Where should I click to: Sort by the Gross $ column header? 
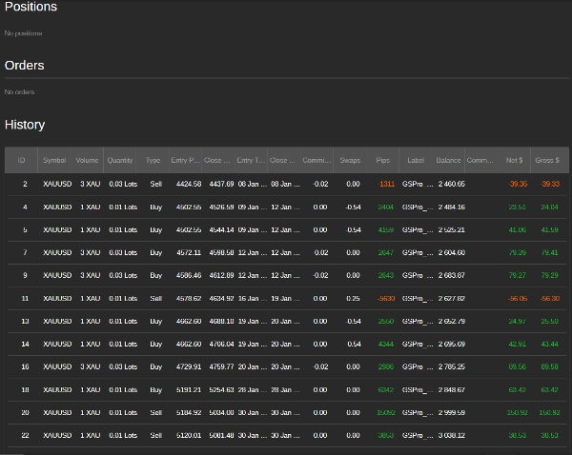pyautogui.click(x=547, y=160)
